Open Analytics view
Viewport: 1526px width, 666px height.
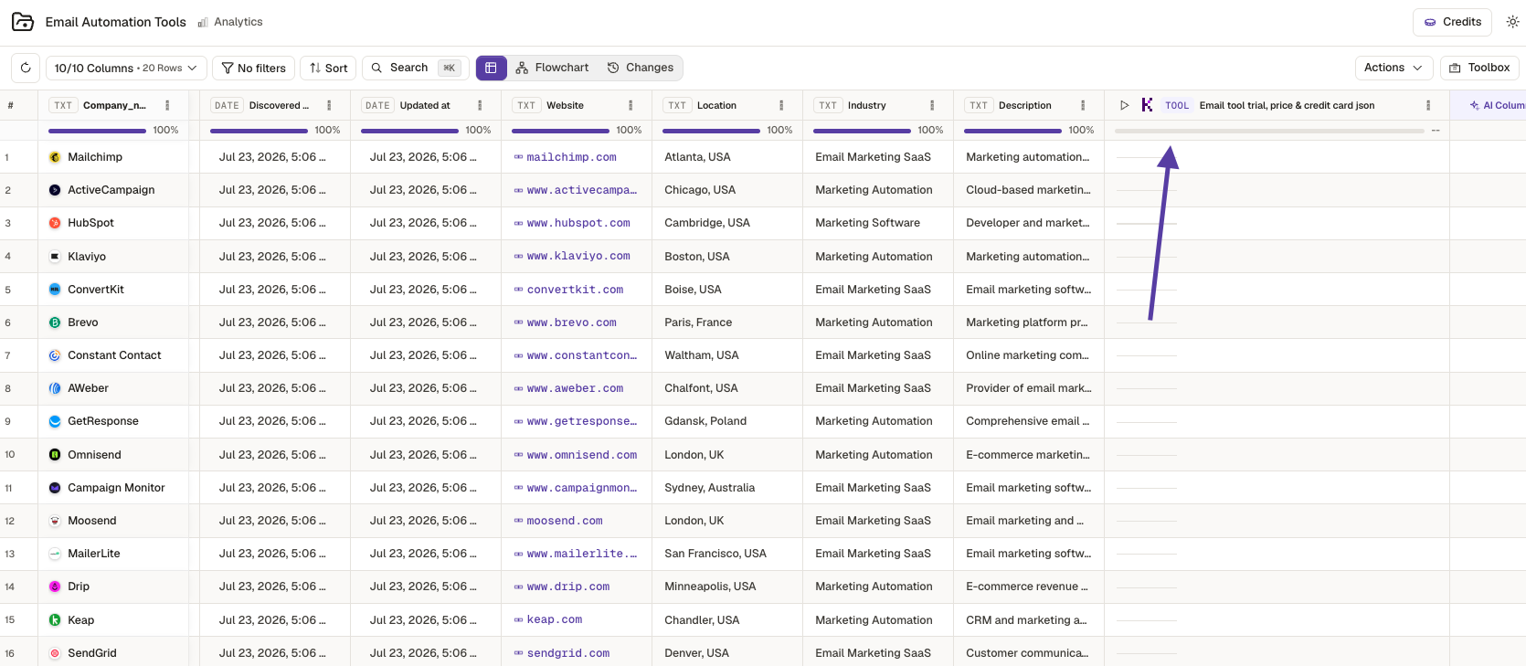(x=230, y=22)
